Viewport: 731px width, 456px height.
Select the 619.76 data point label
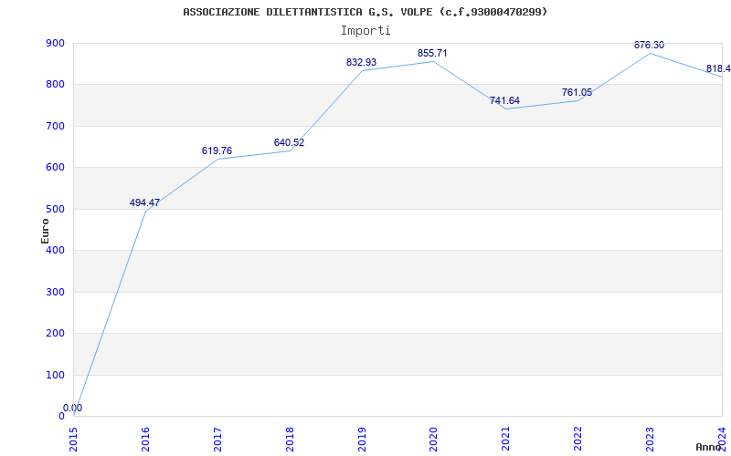click(217, 150)
